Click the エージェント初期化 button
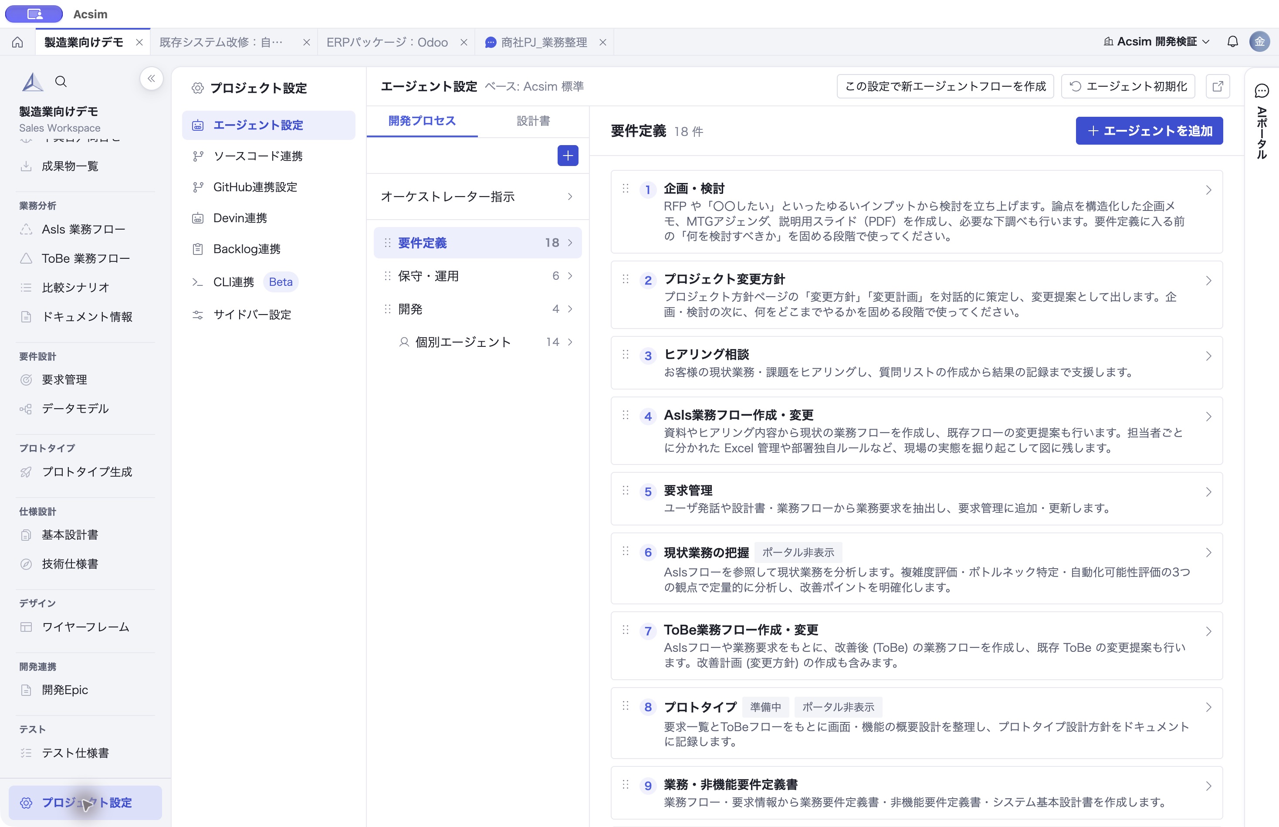This screenshot has width=1279, height=827. (1128, 86)
